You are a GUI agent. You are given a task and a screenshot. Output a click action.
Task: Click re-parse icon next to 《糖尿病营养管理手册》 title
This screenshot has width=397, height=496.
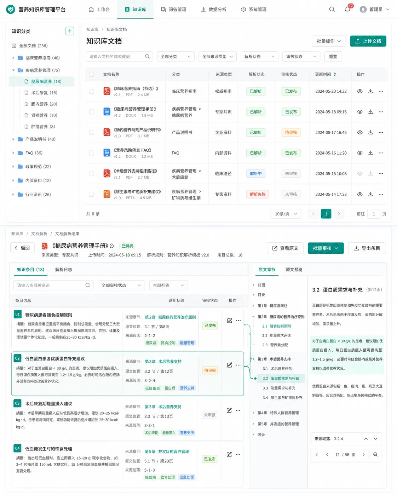(x=112, y=246)
